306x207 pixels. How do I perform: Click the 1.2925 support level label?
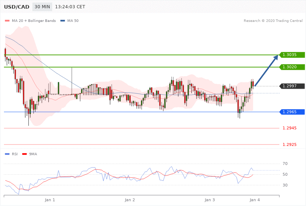(289, 144)
